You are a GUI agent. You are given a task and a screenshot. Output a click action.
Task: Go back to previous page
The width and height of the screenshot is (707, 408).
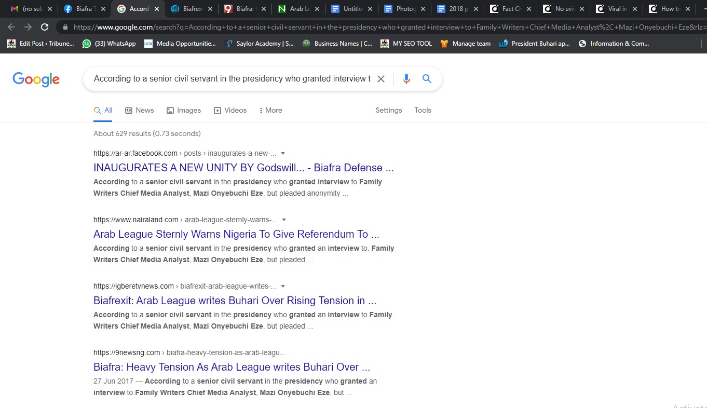click(x=11, y=27)
